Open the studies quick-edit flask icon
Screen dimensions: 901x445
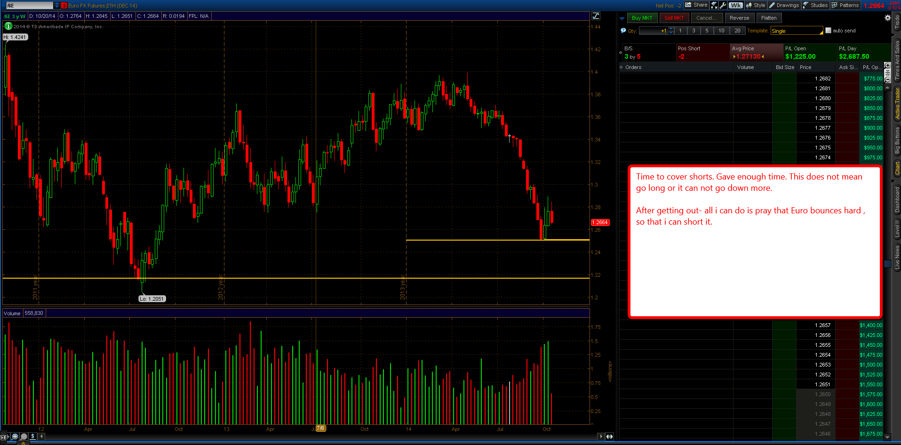pos(714,5)
